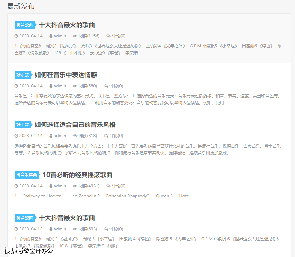
Task: Click the '最新发布' section heading
Action: pos(21,6)
